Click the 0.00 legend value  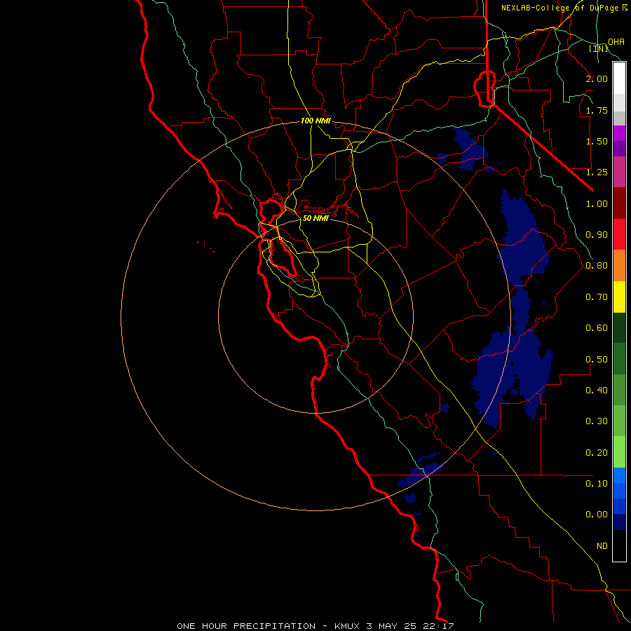pos(597,515)
